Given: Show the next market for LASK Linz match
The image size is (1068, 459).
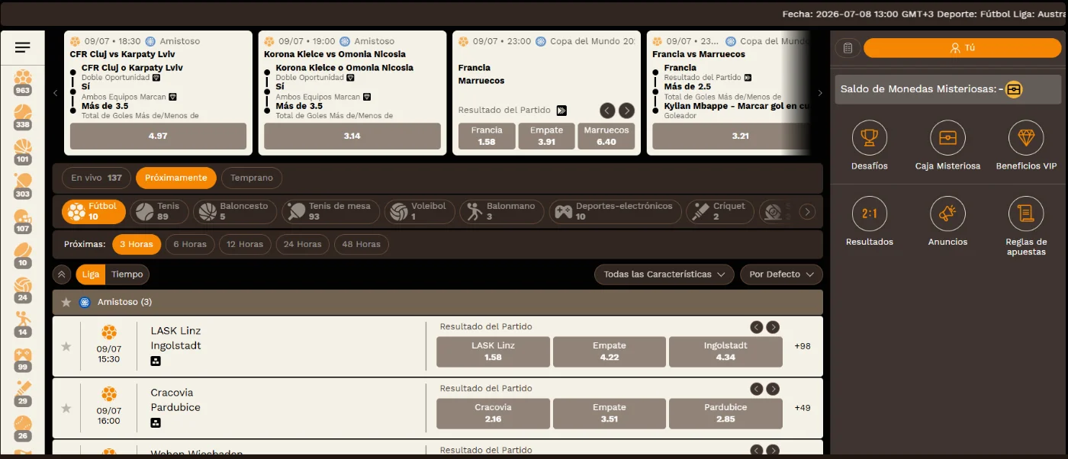Looking at the screenshot, I should tap(773, 327).
